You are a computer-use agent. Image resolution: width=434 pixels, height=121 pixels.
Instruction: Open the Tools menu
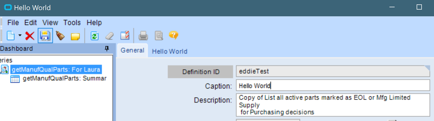72,23
